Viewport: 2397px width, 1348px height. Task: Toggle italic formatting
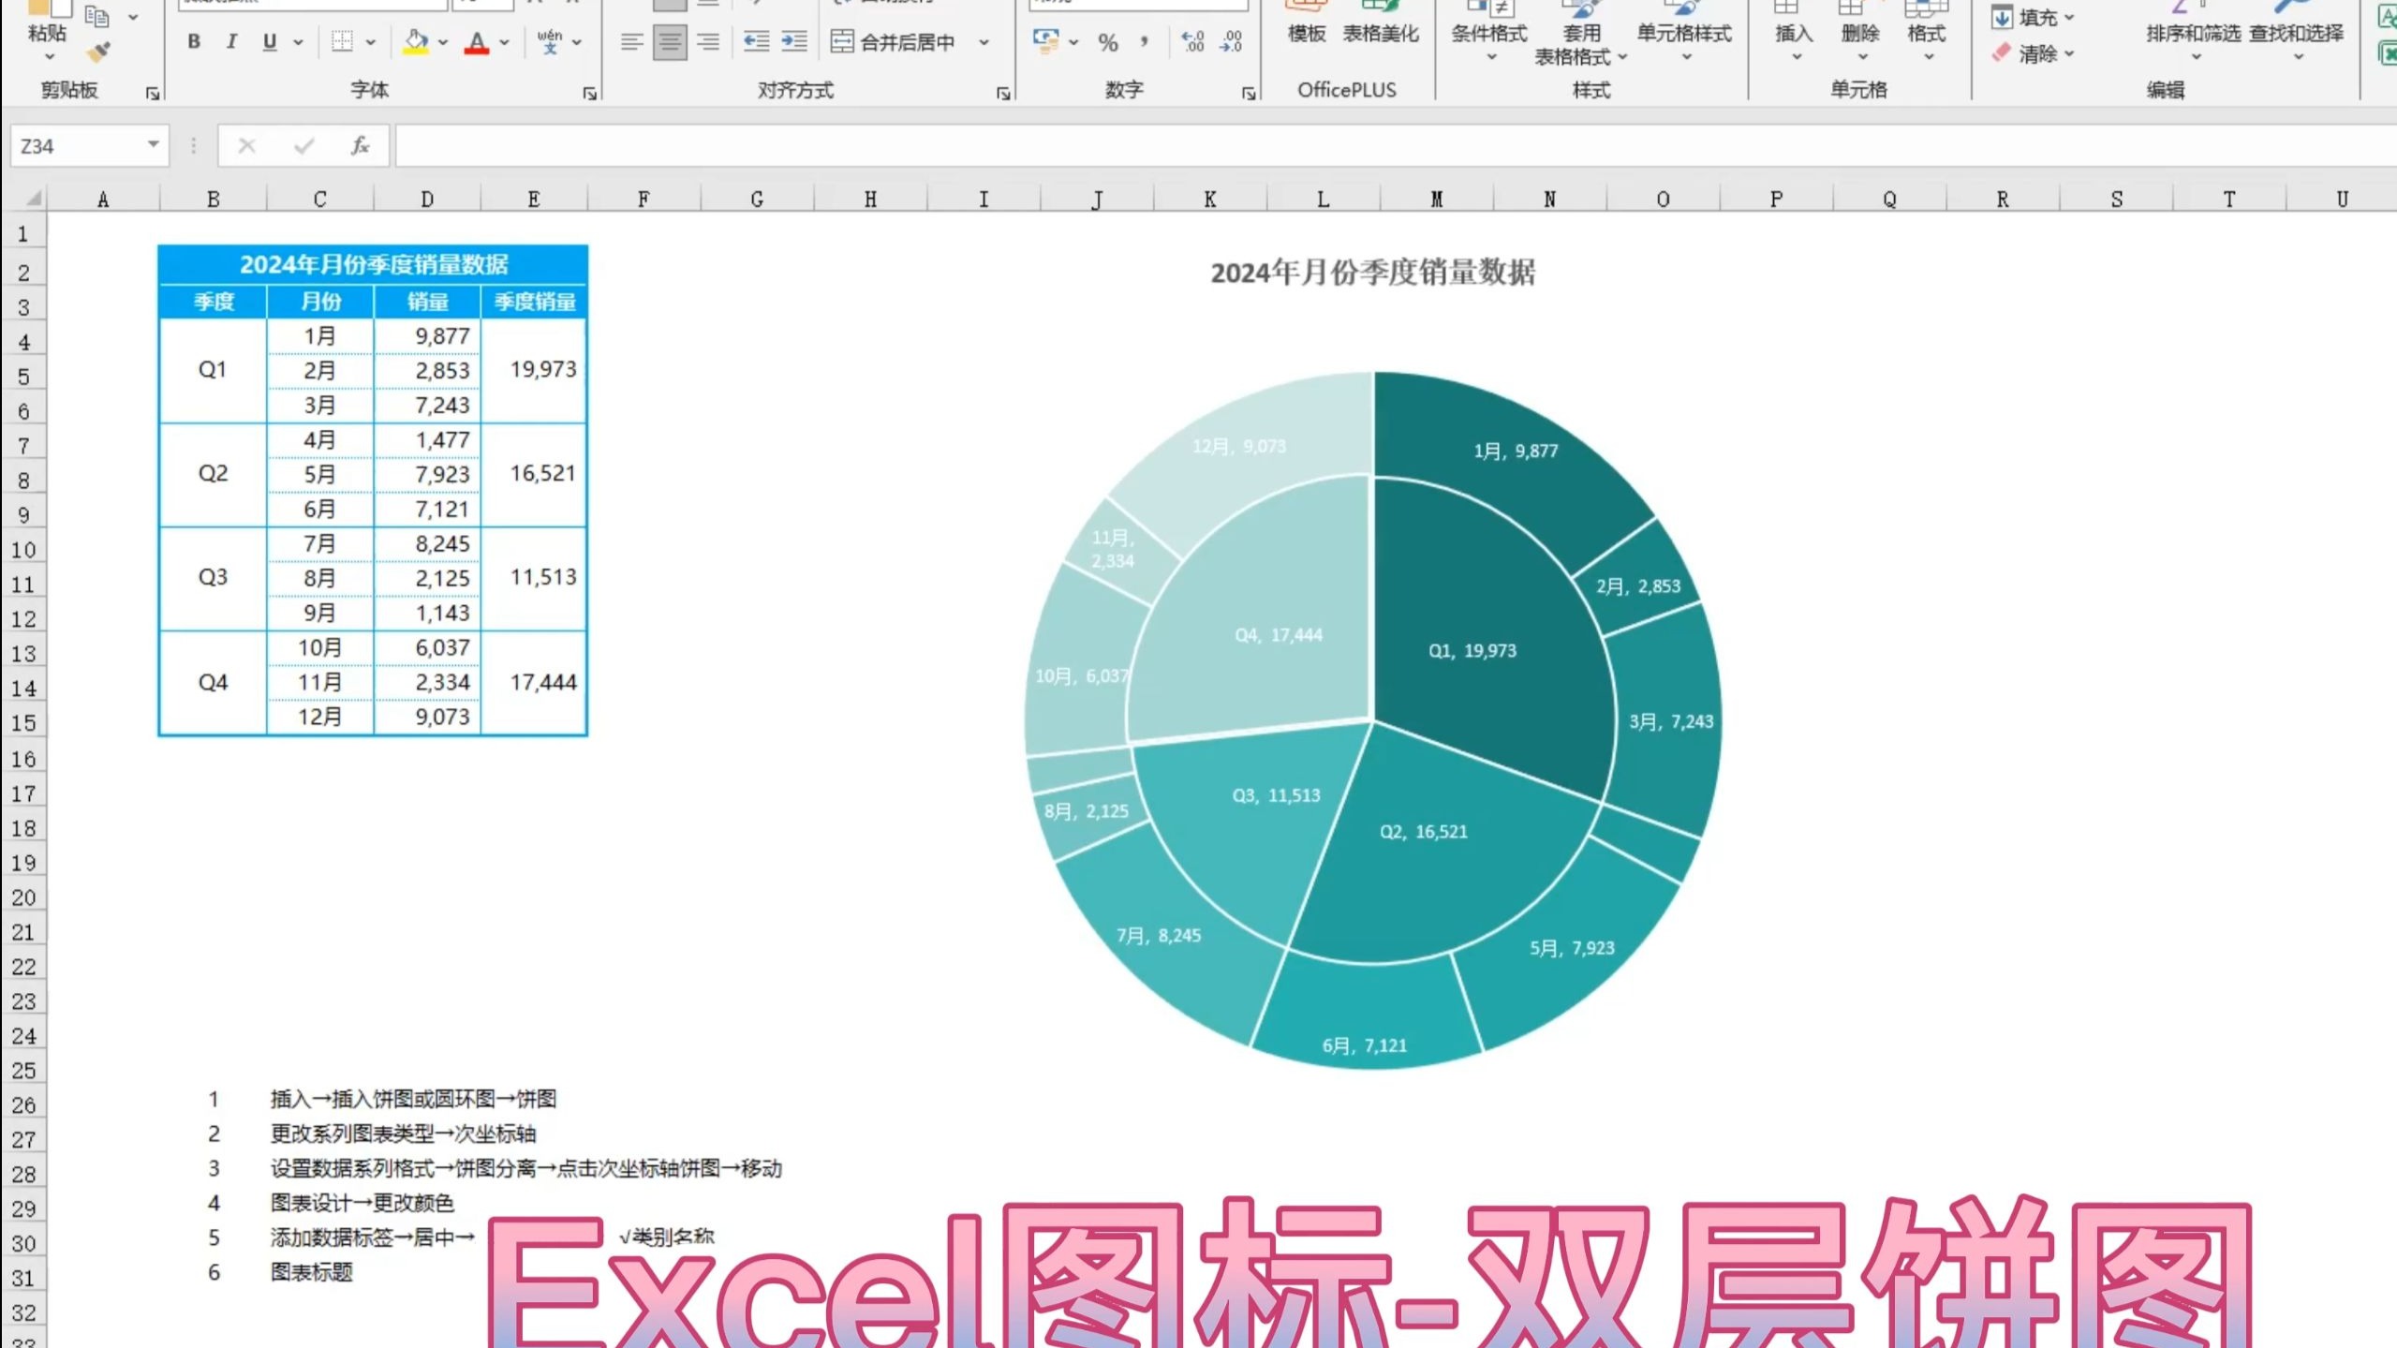(x=230, y=41)
